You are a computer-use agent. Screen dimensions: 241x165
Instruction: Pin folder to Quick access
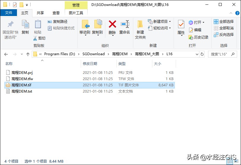[10, 30]
